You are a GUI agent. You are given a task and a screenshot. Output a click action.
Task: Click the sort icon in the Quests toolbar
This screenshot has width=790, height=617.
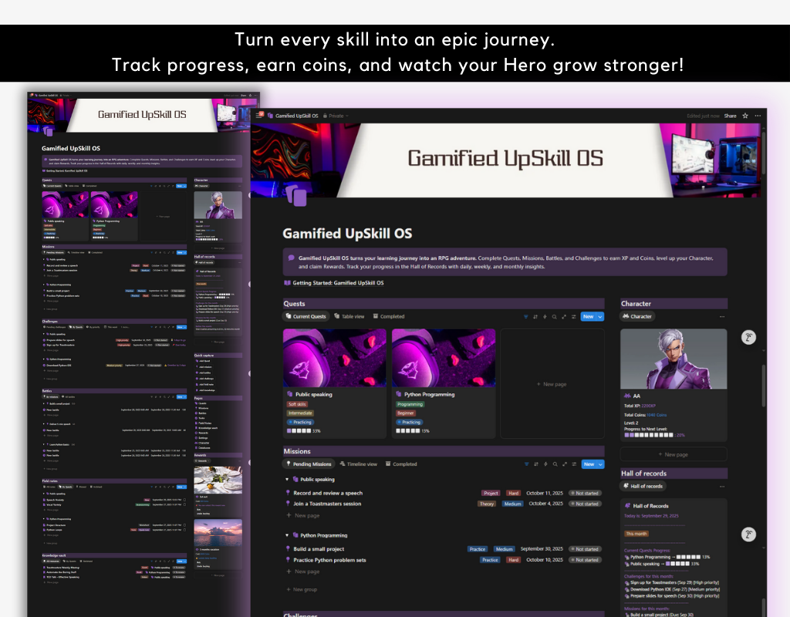pyautogui.click(x=535, y=317)
